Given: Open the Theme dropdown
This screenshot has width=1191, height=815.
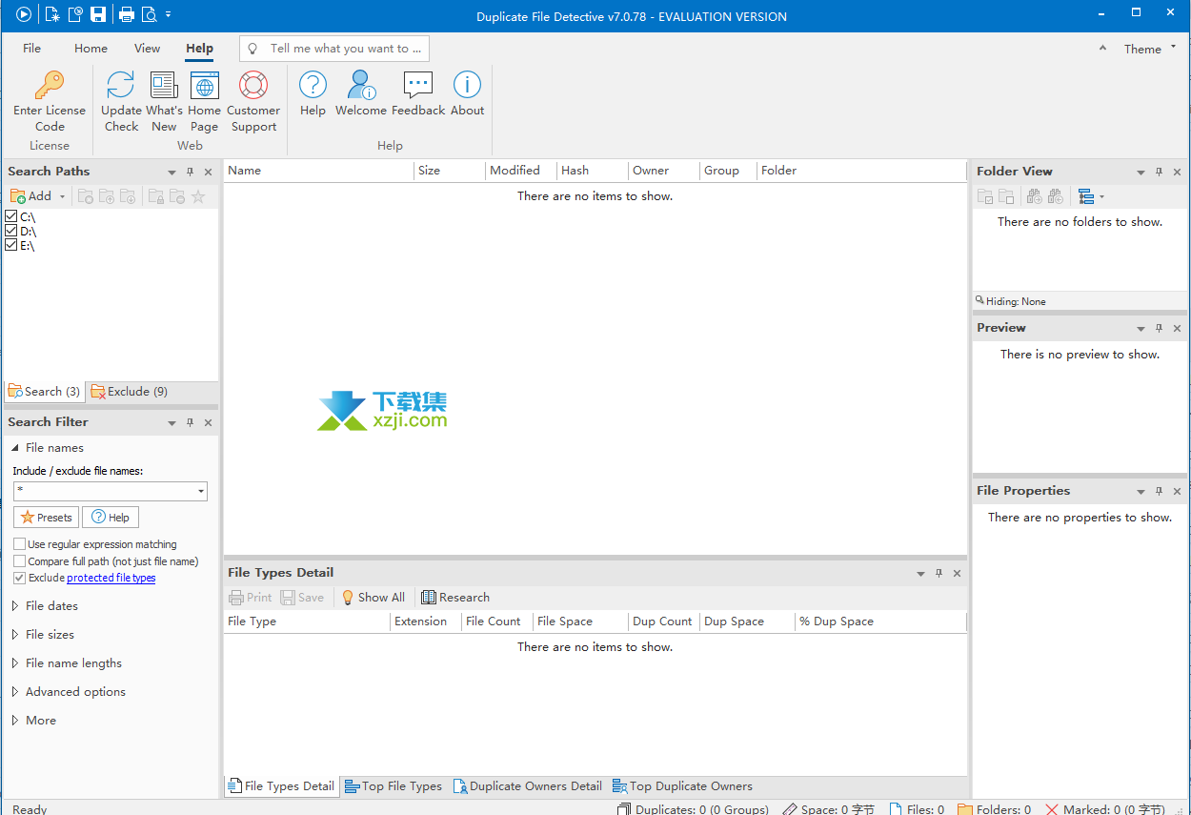Looking at the screenshot, I should click(1149, 49).
